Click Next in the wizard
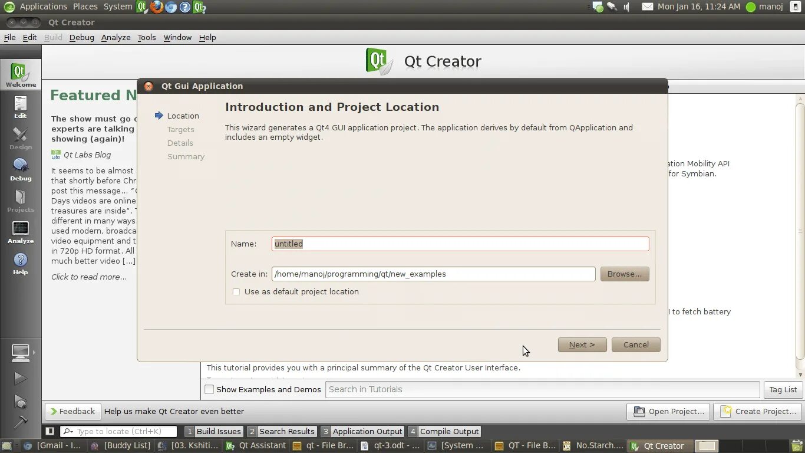The width and height of the screenshot is (805, 453). coord(582,344)
